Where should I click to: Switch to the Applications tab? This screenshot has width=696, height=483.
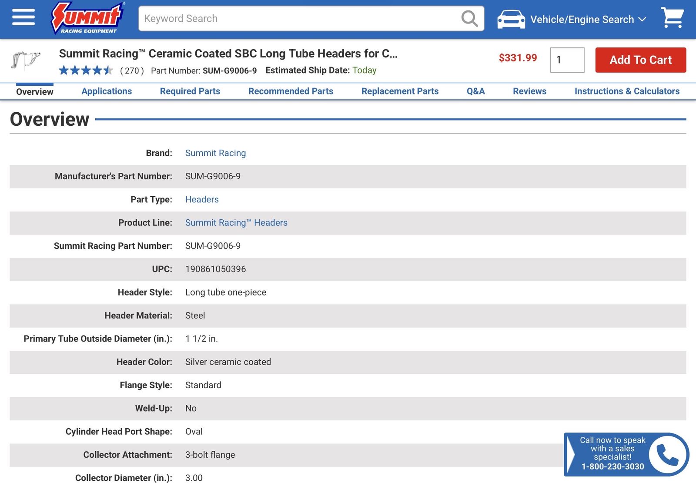(107, 91)
